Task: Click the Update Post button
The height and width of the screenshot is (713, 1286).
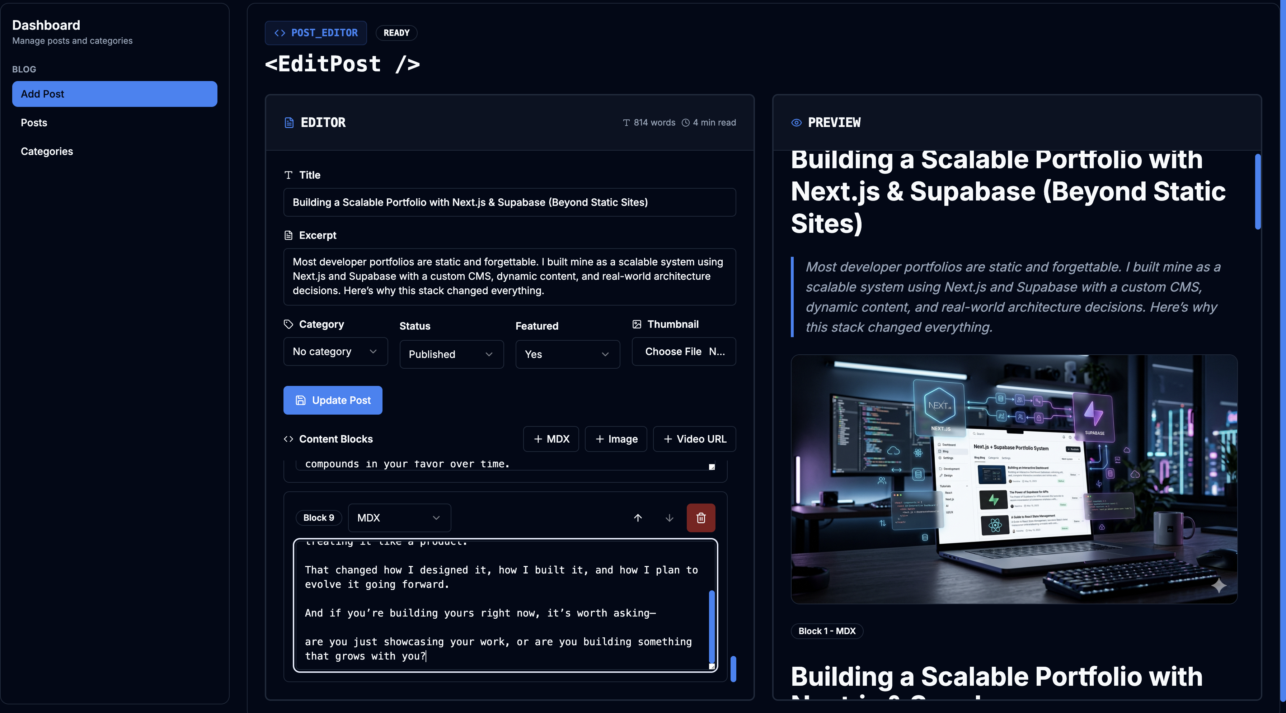Action: click(x=333, y=400)
